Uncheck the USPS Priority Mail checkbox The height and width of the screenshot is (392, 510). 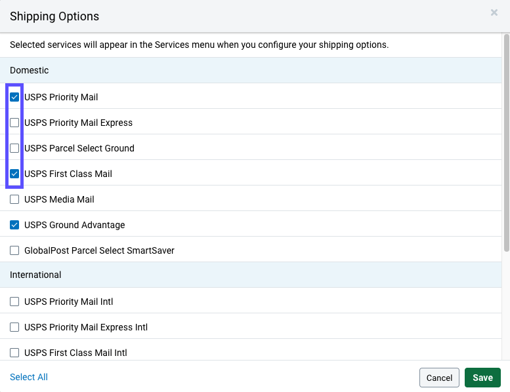tap(14, 97)
